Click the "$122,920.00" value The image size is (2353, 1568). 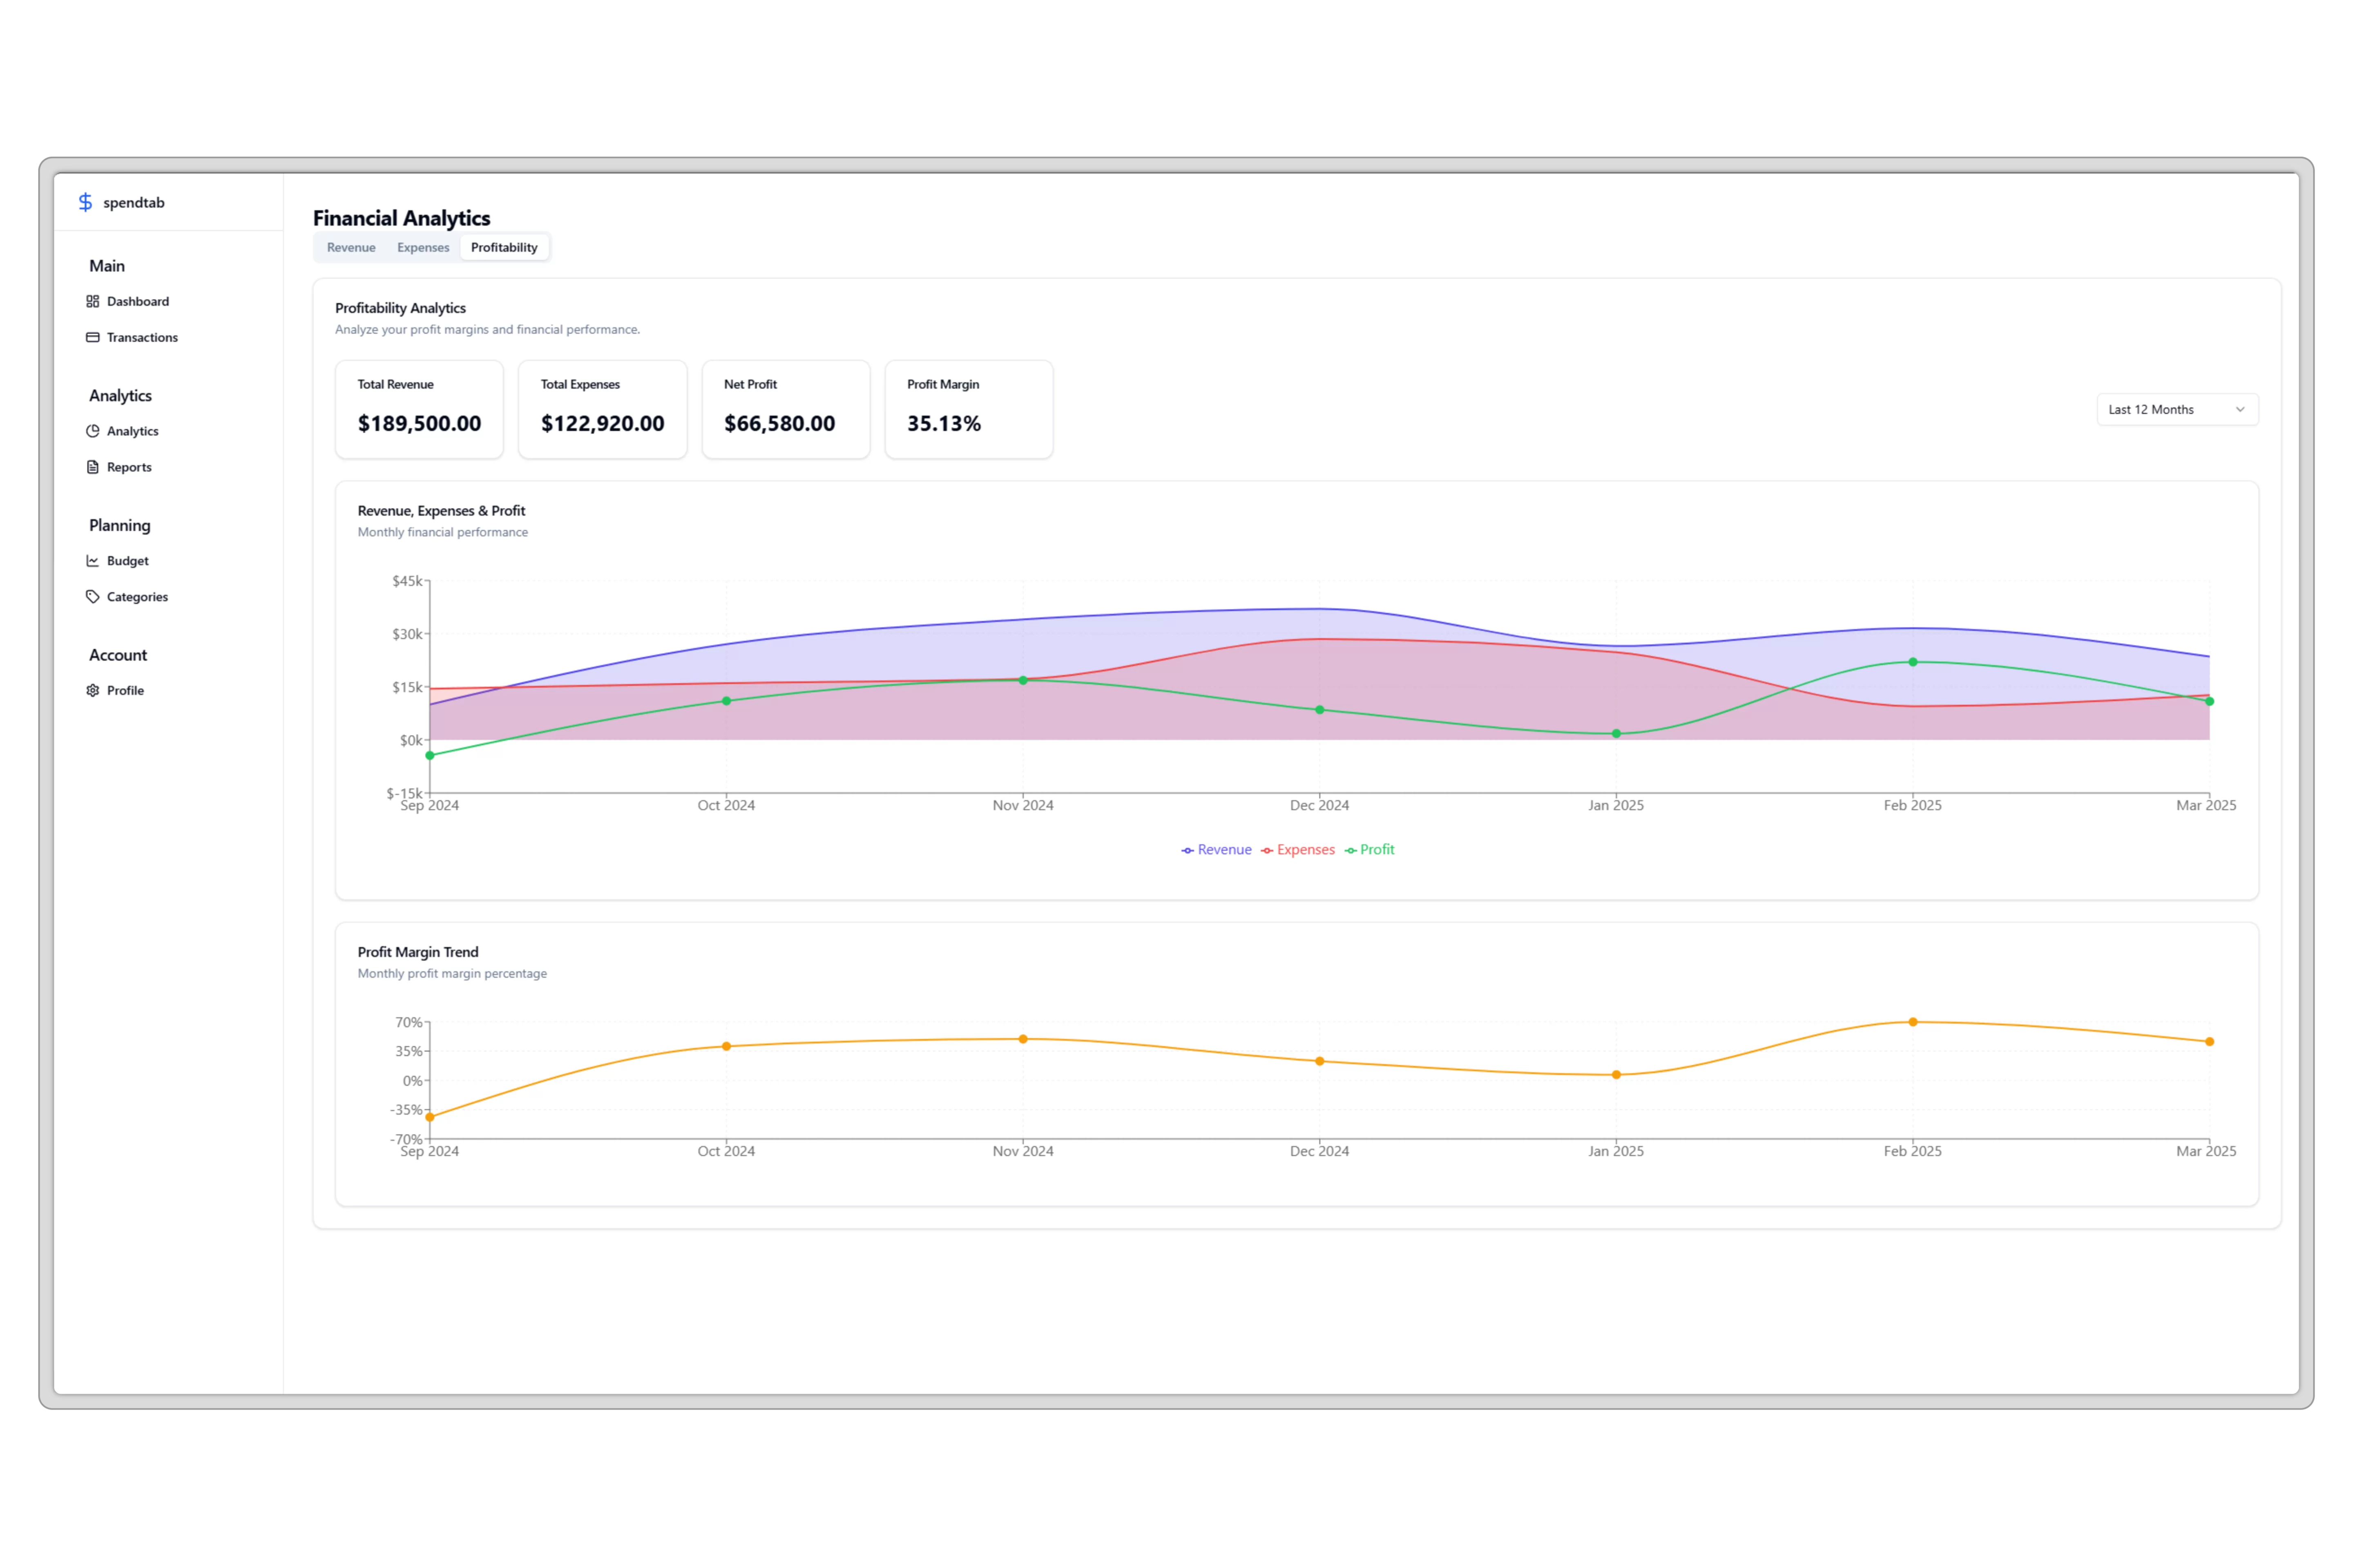pos(602,423)
